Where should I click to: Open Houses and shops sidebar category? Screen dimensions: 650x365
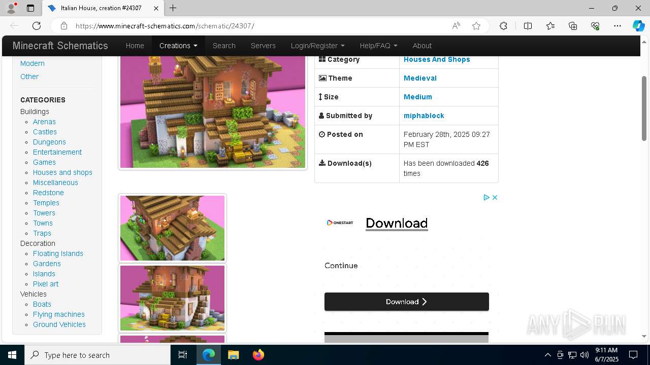coord(62,172)
